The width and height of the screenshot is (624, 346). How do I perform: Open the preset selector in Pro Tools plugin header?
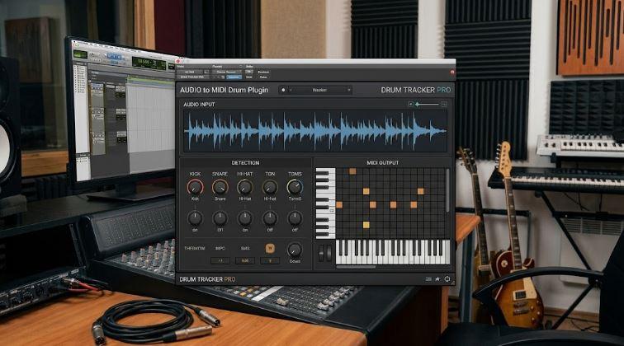[x=226, y=72]
